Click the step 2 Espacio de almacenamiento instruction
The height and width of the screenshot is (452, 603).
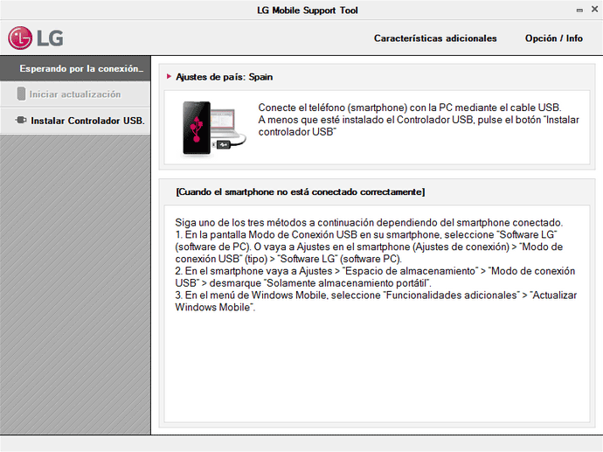pos(375,277)
